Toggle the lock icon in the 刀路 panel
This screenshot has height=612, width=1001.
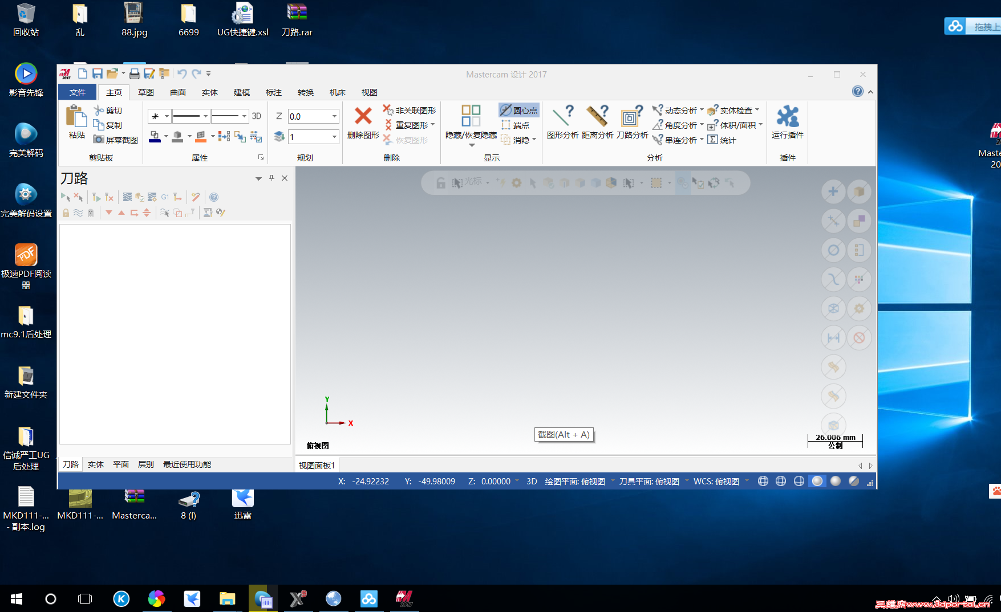tap(65, 213)
